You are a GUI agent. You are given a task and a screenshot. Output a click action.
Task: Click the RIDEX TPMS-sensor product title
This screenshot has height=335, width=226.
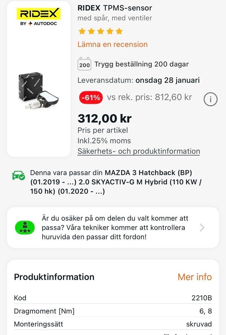[115, 8]
